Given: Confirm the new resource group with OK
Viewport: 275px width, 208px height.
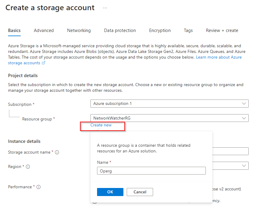Looking at the screenshot, I should [110, 192].
